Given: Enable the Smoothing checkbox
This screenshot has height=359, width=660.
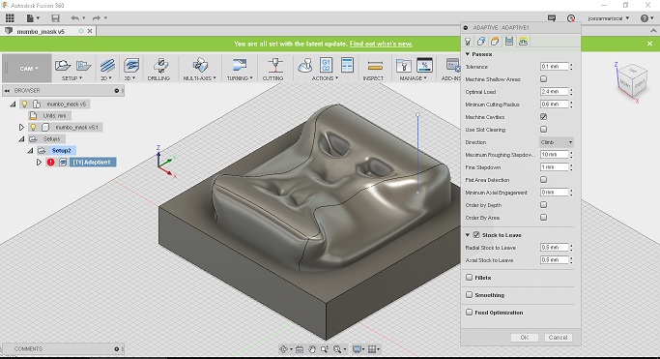Looking at the screenshot, I should click(x=469, y=294).
